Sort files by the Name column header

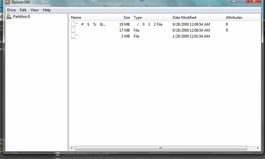(x=76, y=18)
